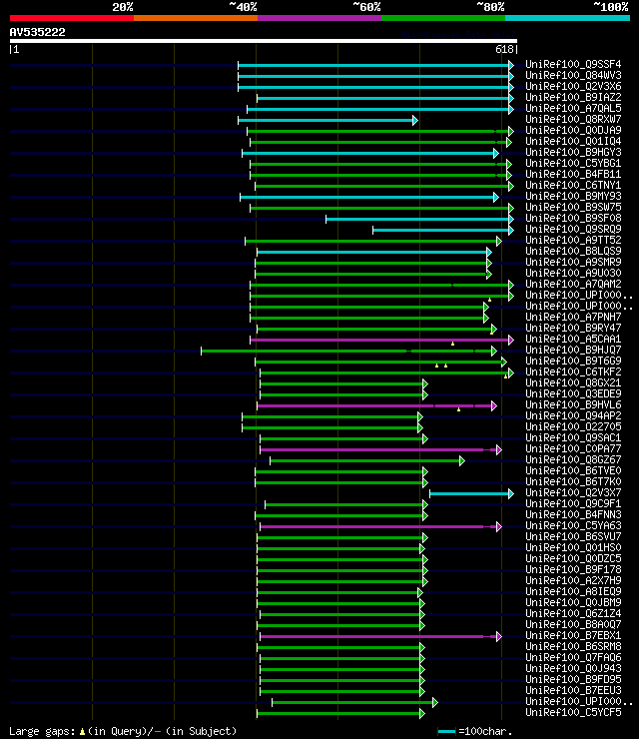Click the UniRef100_C6TKF2 label
This screenshot has width=639, height=739.
point(573,371)
